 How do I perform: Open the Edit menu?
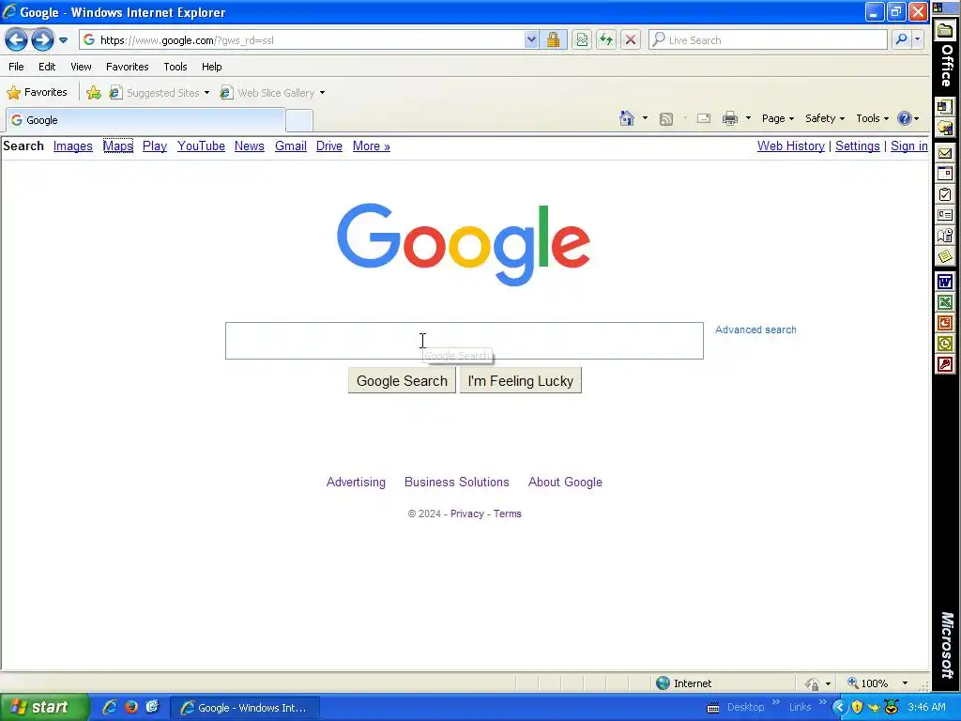pyautogui.click(x=47, y=67)
